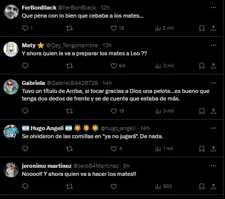Image resolution: width=225 pixels, height=199 pixels.
Task: Open the three-dot menu on Maty's tweet
Action: (x=213, y=45)
